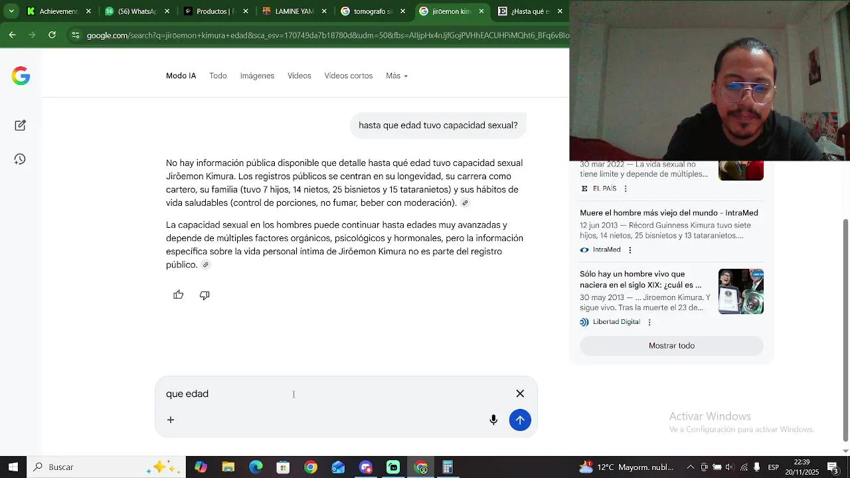850x478 pixels.
Task: Go back in browser history
Action: (12, 35)
